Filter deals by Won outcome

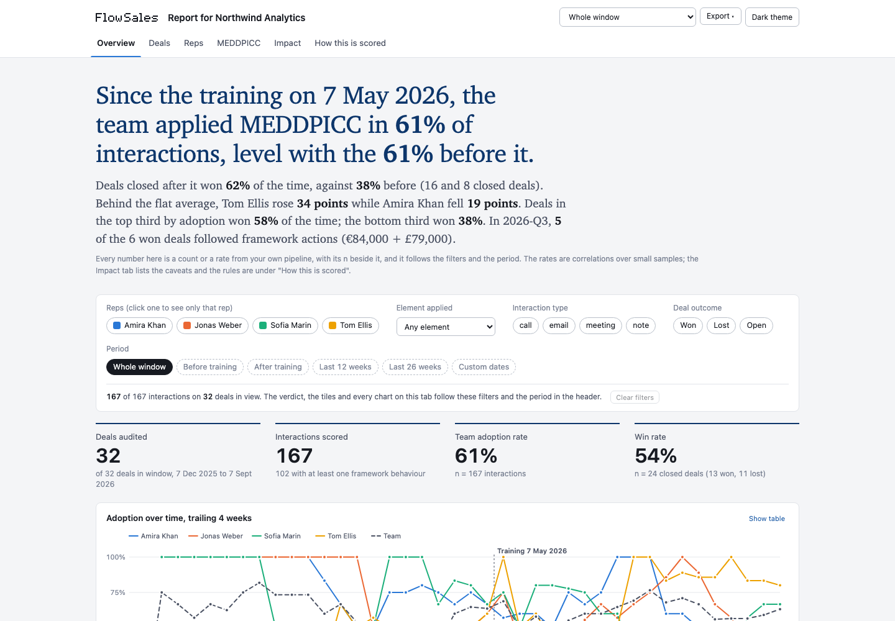pos(688,325)
